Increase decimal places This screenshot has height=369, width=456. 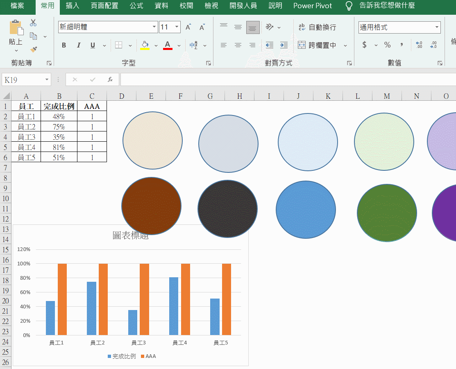pyautogui.click(x=419, y=45)
